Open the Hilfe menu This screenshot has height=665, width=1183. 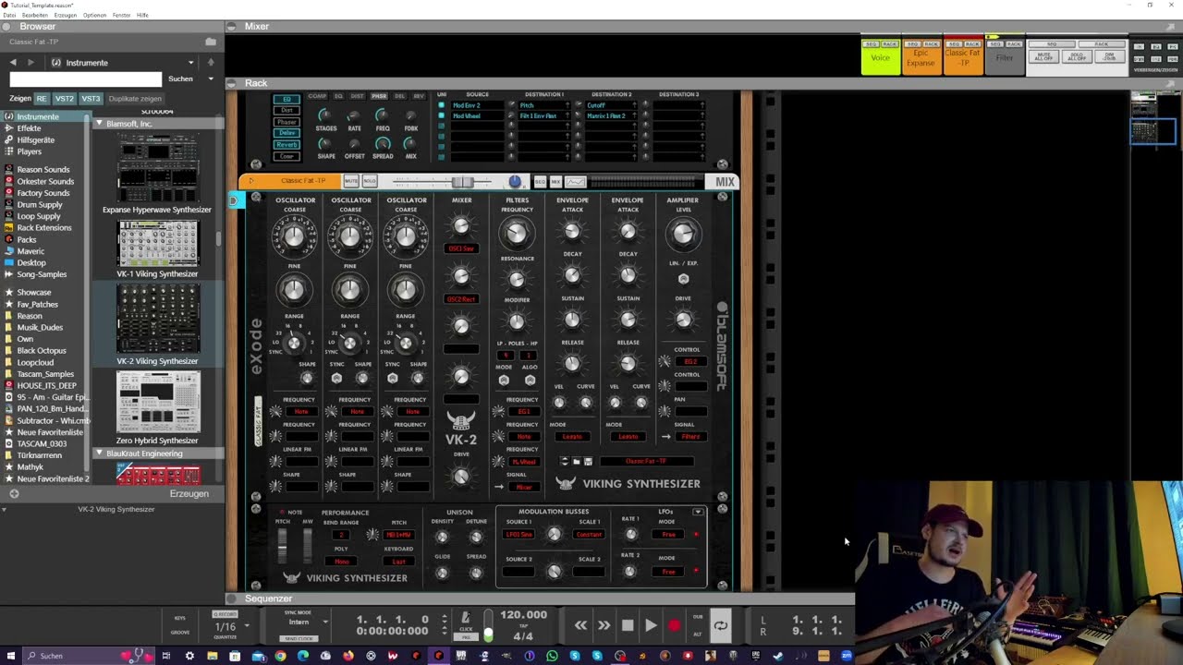[x=142, y=15]
